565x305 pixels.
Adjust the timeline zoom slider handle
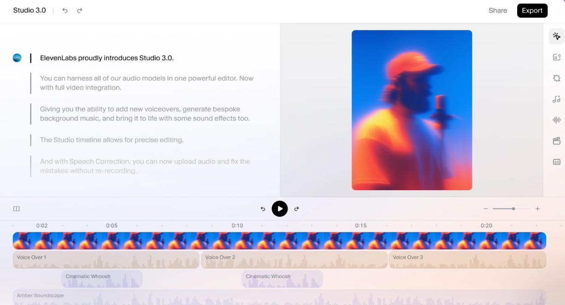coord(513,209)
